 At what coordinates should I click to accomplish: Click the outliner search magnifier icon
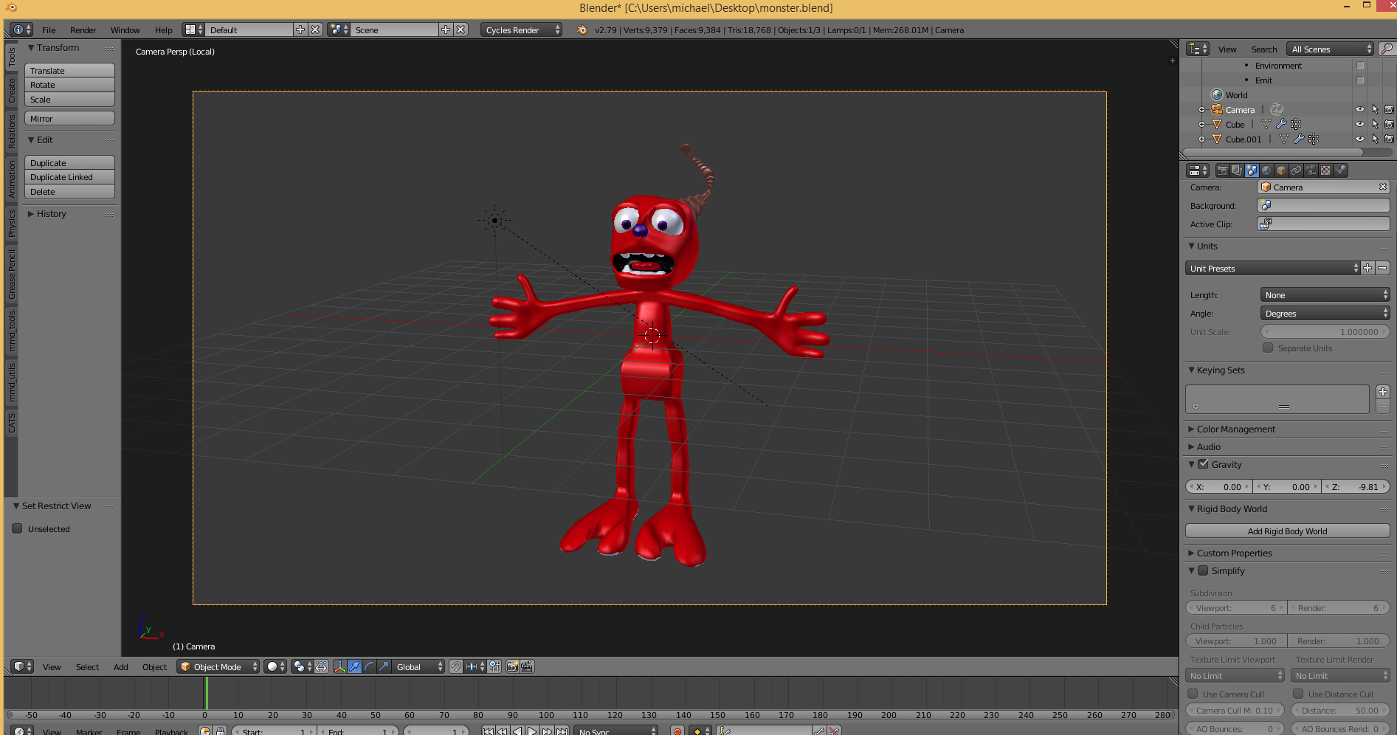[1387, 49]
